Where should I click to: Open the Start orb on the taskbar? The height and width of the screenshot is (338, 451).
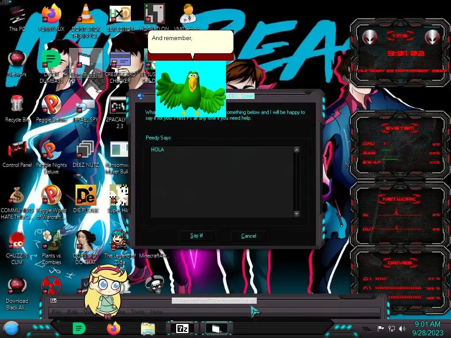pos(11,328)
